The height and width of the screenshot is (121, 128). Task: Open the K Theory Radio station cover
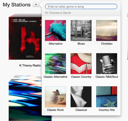point(25,38)
